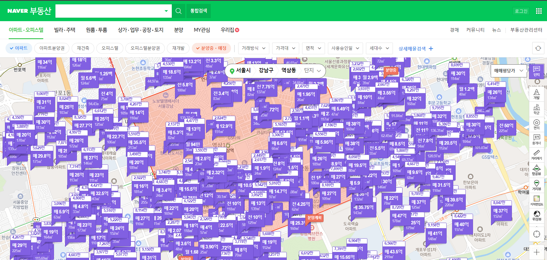This screenshot has height=260, width=547.
Task: Open the 면적 area dropdown
Action: click(x=313, y=48)
